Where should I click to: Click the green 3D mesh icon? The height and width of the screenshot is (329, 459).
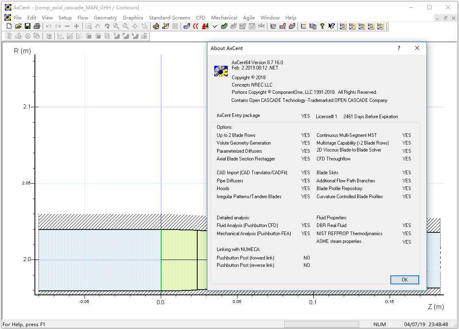[224, 26]
